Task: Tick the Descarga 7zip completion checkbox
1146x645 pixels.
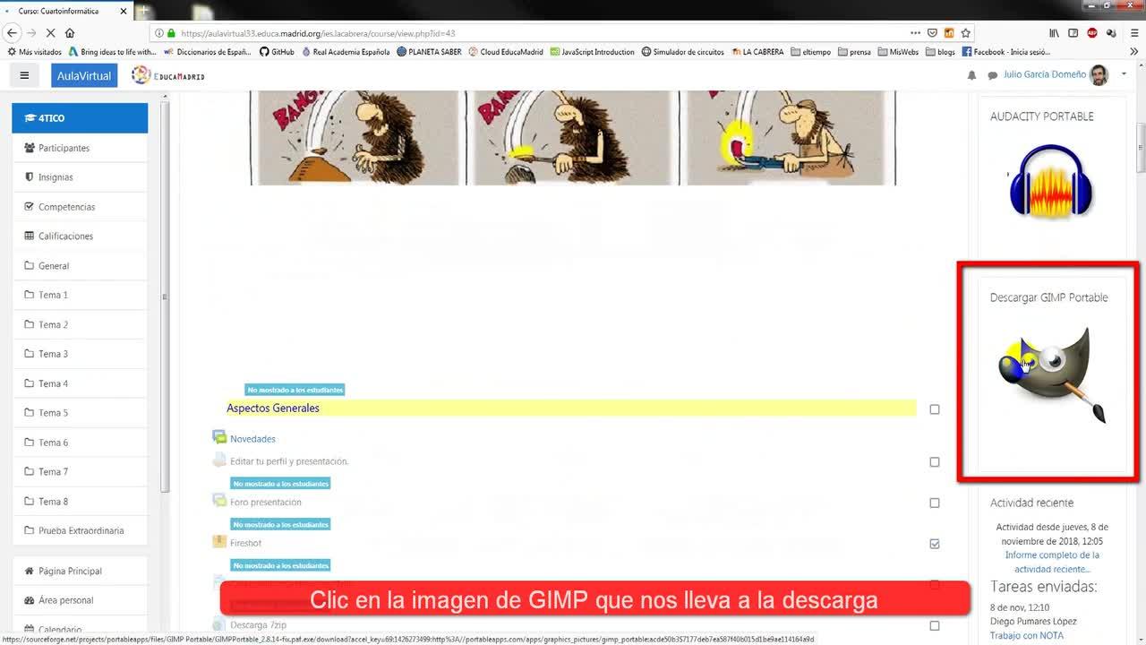Action: coord(935,625)
